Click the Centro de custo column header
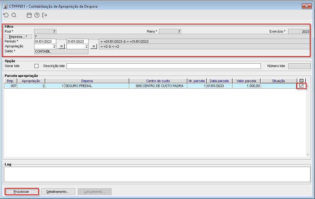Screen dimensions: 315x199 tap(158, 81)
